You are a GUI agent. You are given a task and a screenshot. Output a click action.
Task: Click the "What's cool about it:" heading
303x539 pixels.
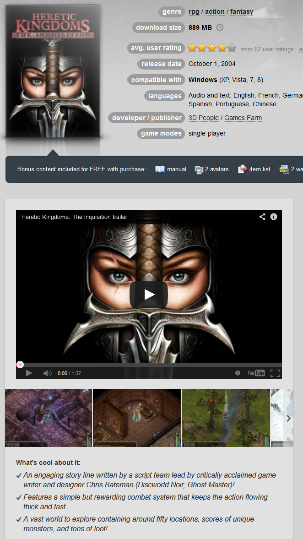click(49, 463)
